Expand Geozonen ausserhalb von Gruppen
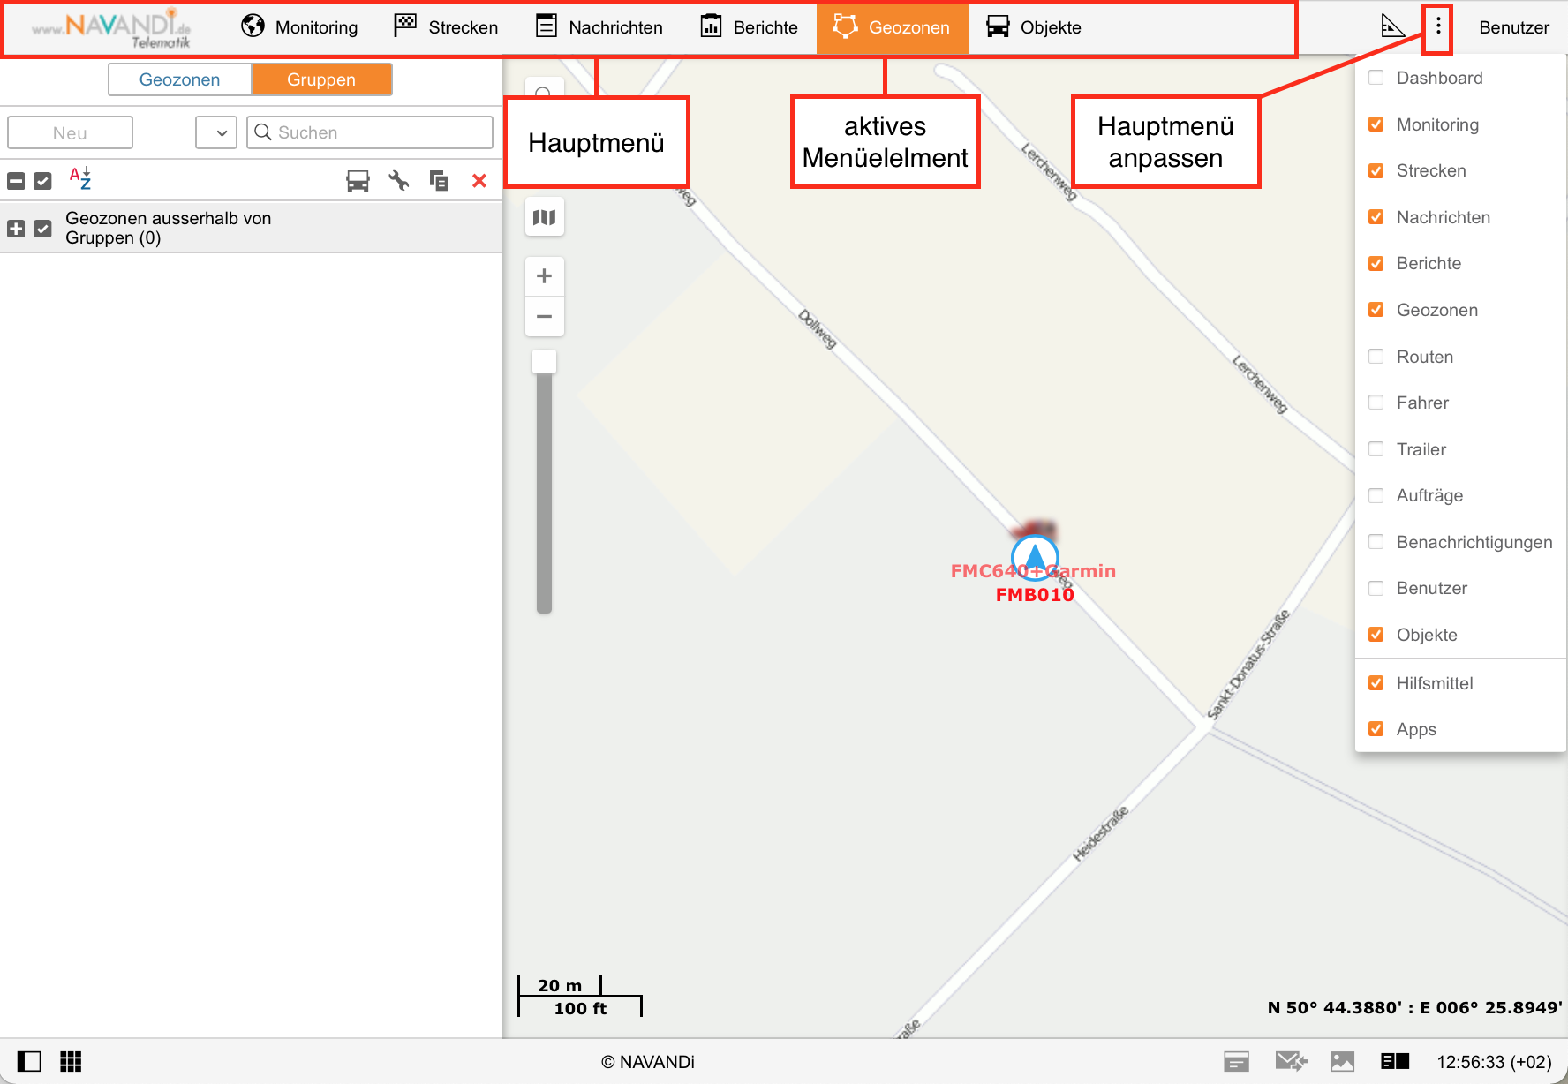Screen dimensions: 1568x1084 pyautogui.click(x=16, y=229)
